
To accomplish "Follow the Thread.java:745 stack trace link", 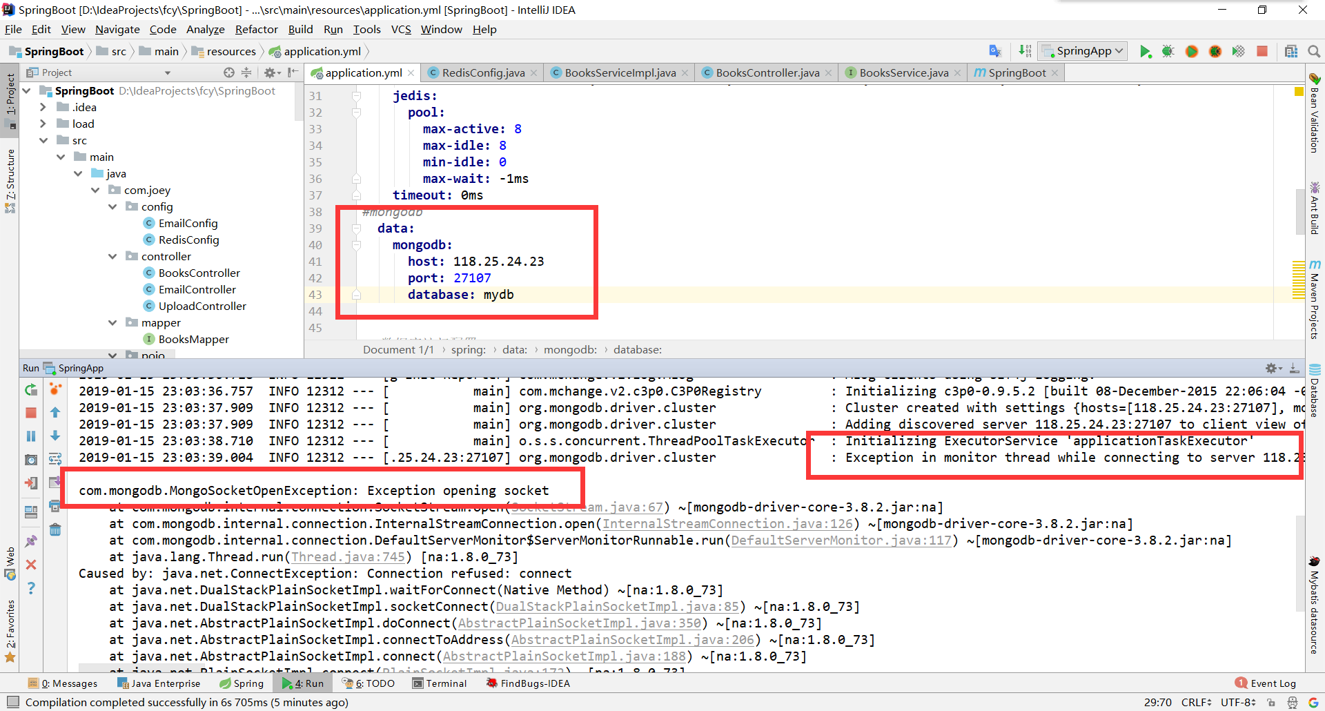I will click(348, 557).
